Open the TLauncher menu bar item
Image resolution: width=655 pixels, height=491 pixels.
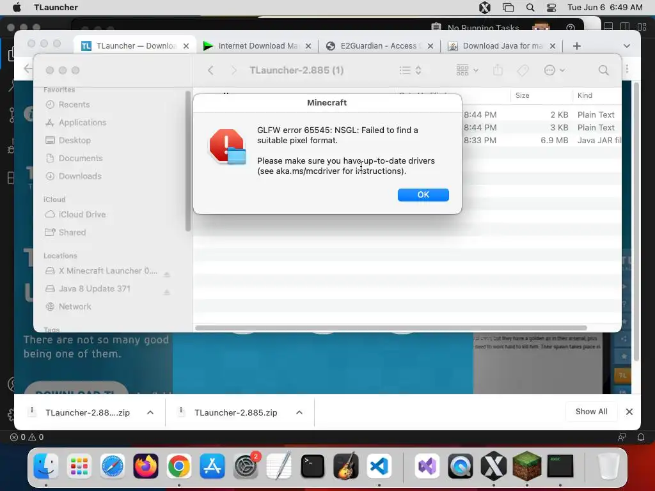click(56, 8)
